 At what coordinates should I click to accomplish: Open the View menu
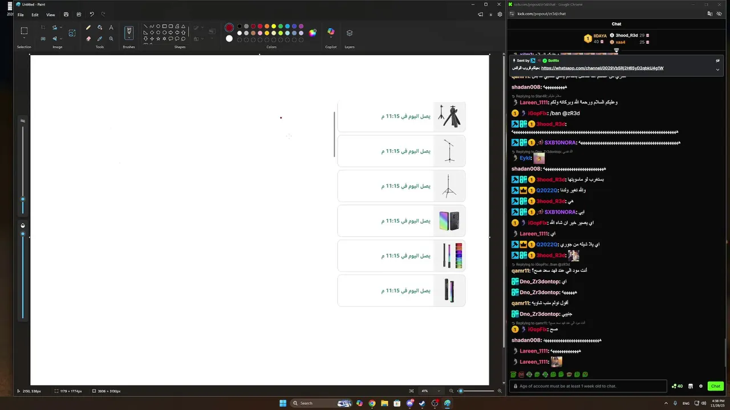click(x=51, y=15)
